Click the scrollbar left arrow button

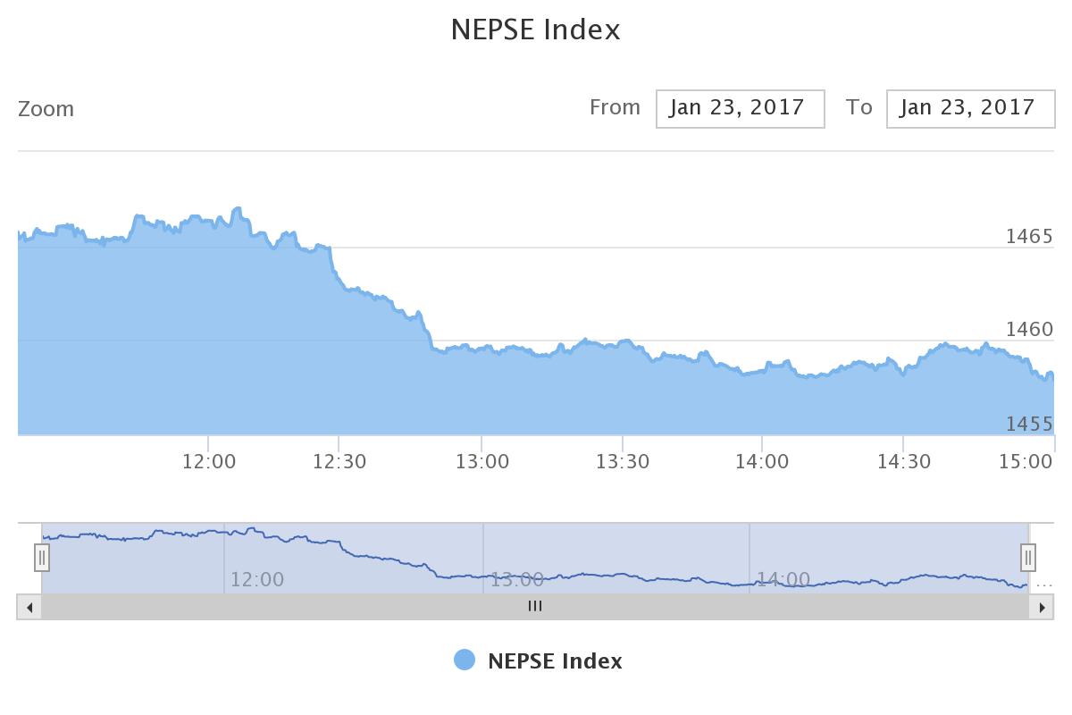coord(29,607)
